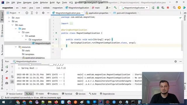The height and width of the screenshot is (105, 187).
Task: Open Version Control tool window
Action: coord(14,94)
